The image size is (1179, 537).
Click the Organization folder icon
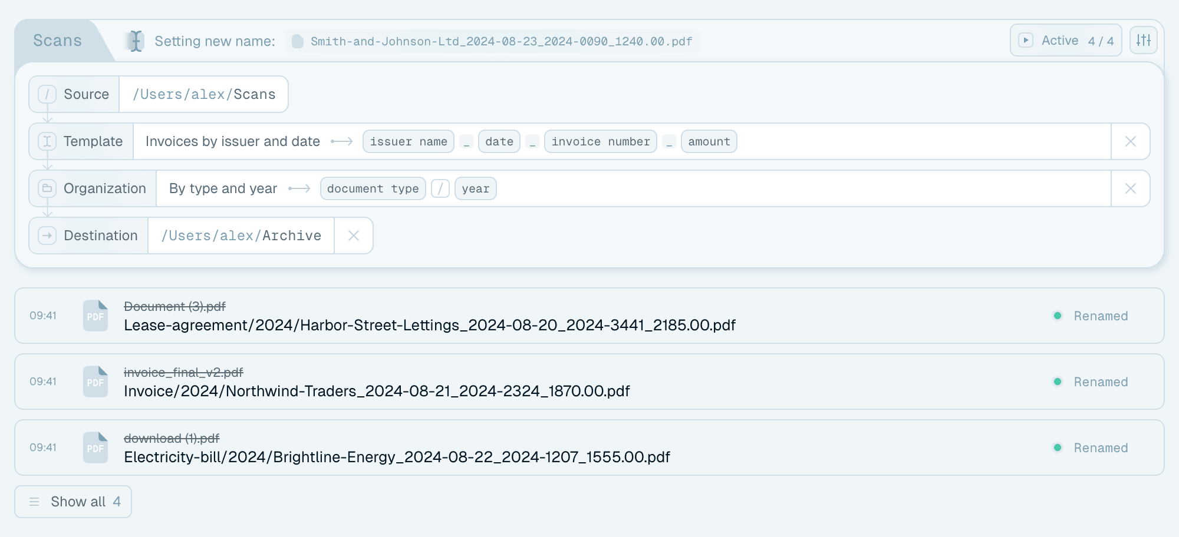point(47,188)
